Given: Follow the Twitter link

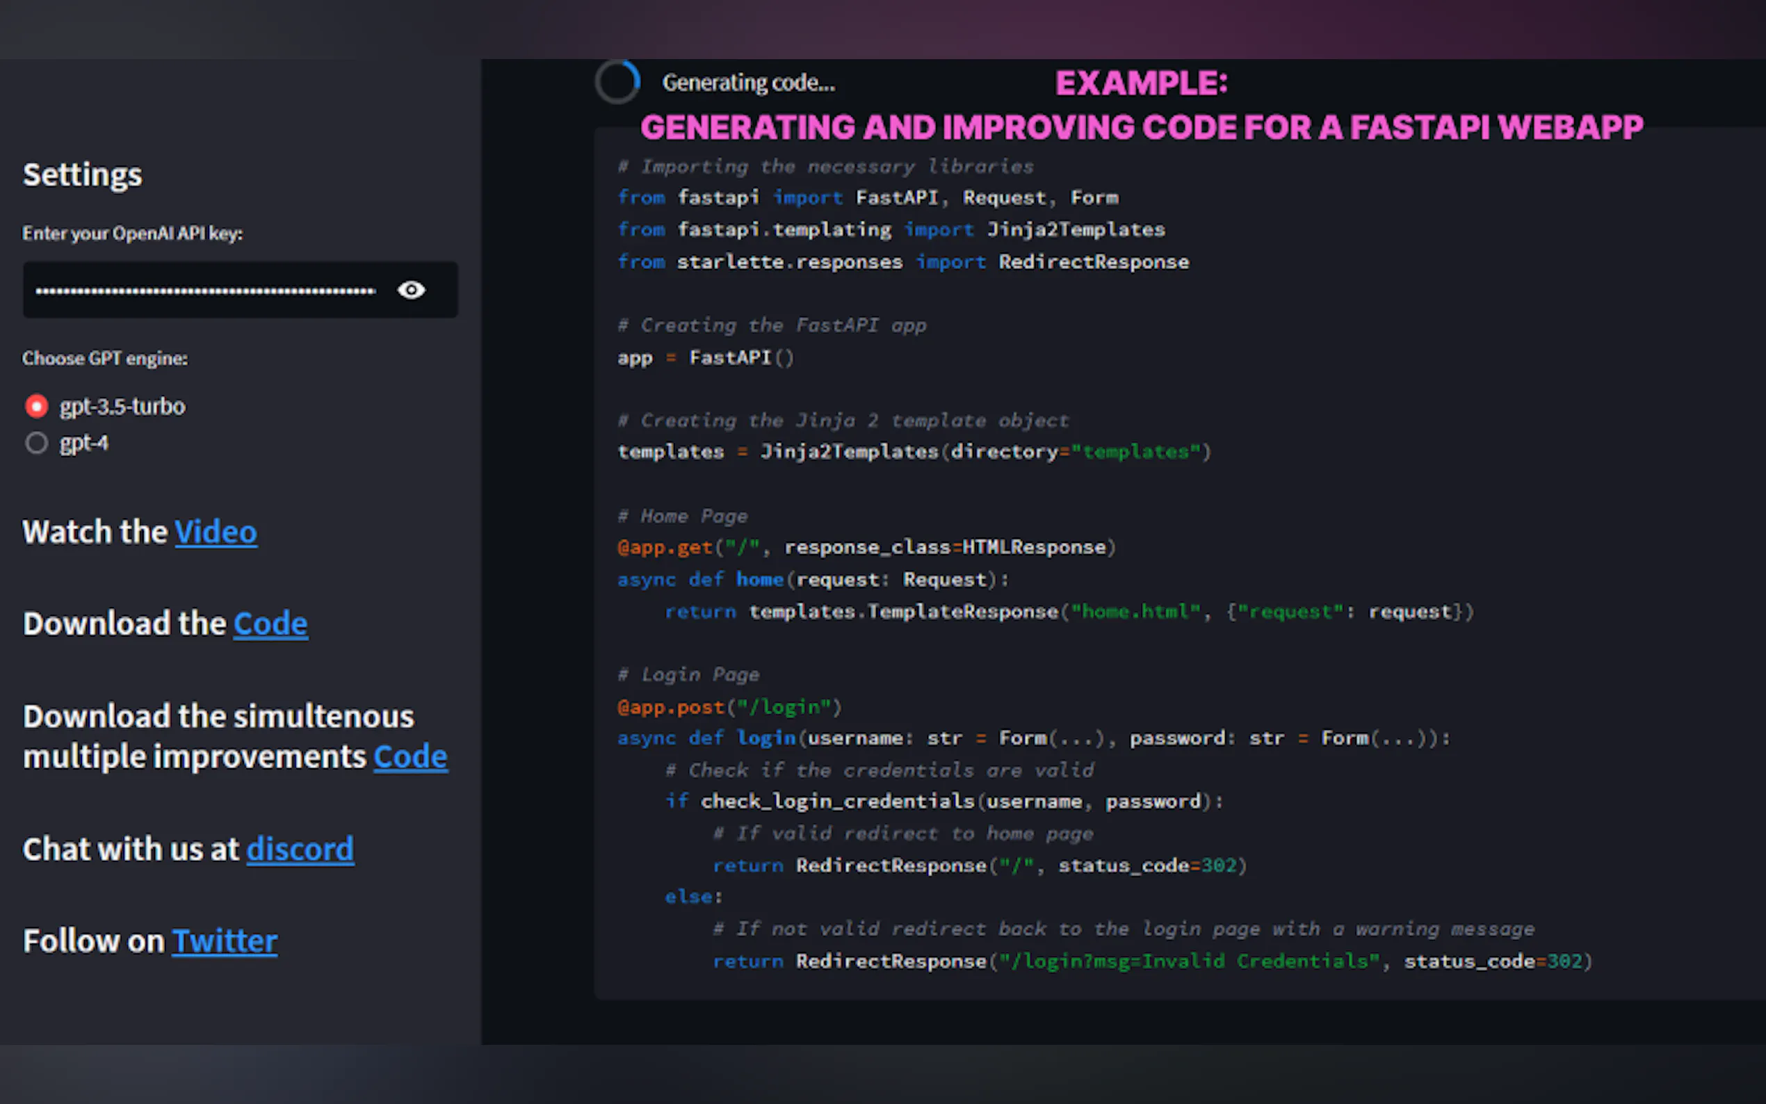Looking at the screenshot, I should coord(224,941).
